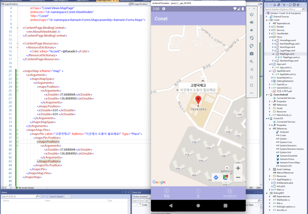Tap the map zoom-in plus button
The width and height of the screenshot is (308, 214).
[x=238, y=168]
